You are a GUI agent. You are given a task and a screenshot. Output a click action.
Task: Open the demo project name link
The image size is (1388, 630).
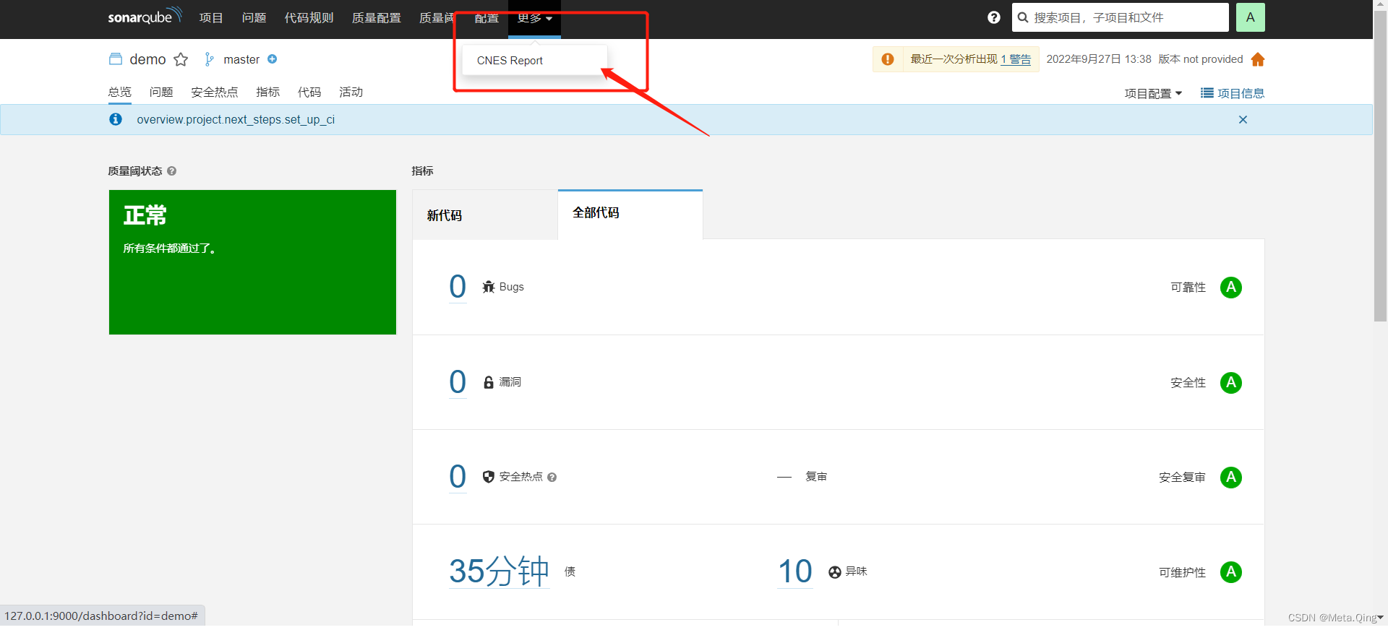(x=147, y=59)
